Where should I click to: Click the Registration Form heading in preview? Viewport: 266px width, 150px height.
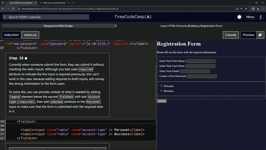pos(179,44)
